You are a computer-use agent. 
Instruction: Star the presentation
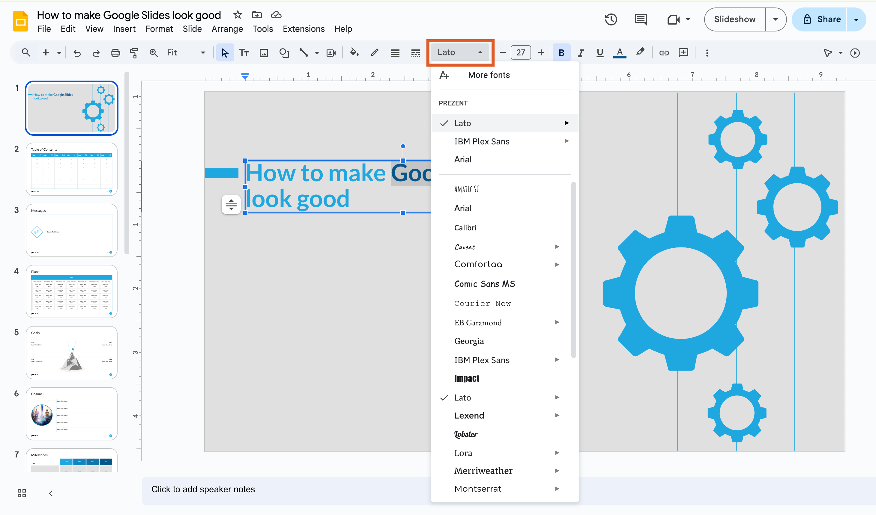tap(238, 15)
